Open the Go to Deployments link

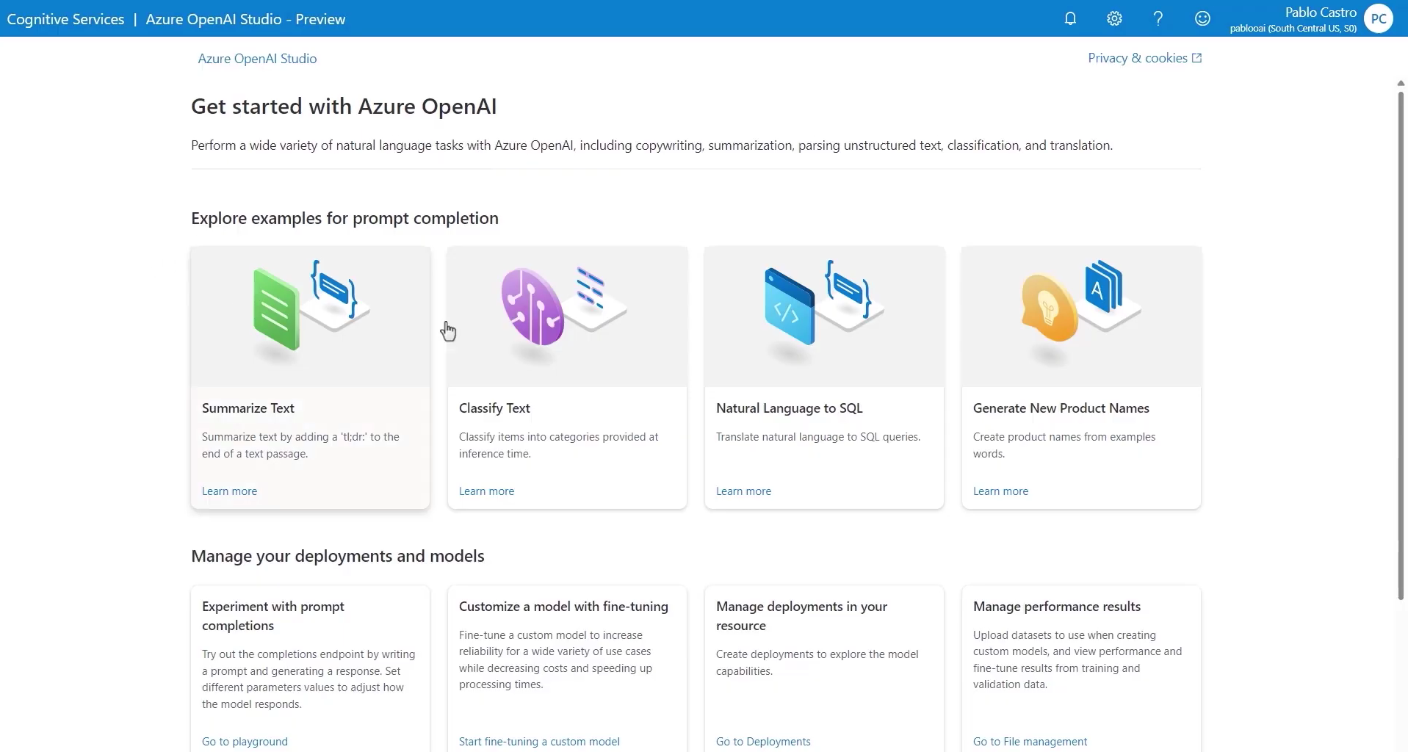coord(763,742)
